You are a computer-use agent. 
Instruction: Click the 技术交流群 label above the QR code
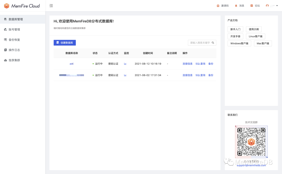[x=251, y=122]
